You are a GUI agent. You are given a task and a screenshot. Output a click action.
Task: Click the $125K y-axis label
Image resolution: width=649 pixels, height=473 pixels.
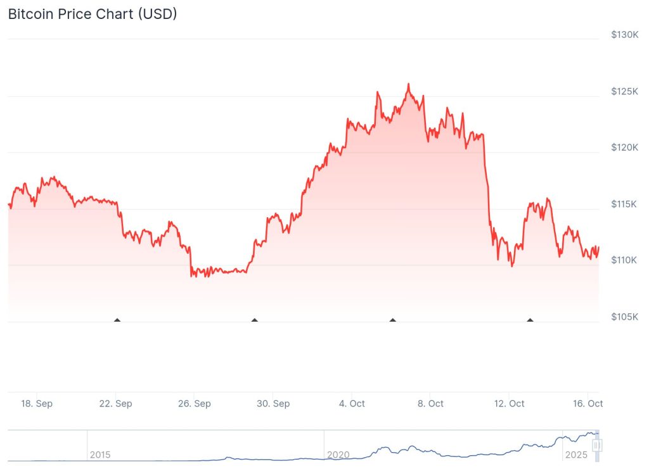(x=624, y=91)
